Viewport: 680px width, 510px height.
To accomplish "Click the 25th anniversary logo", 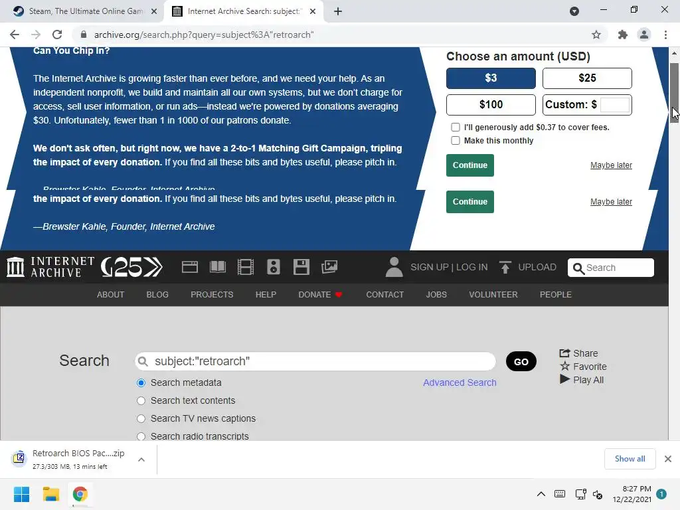I will [x=131, y=267].
